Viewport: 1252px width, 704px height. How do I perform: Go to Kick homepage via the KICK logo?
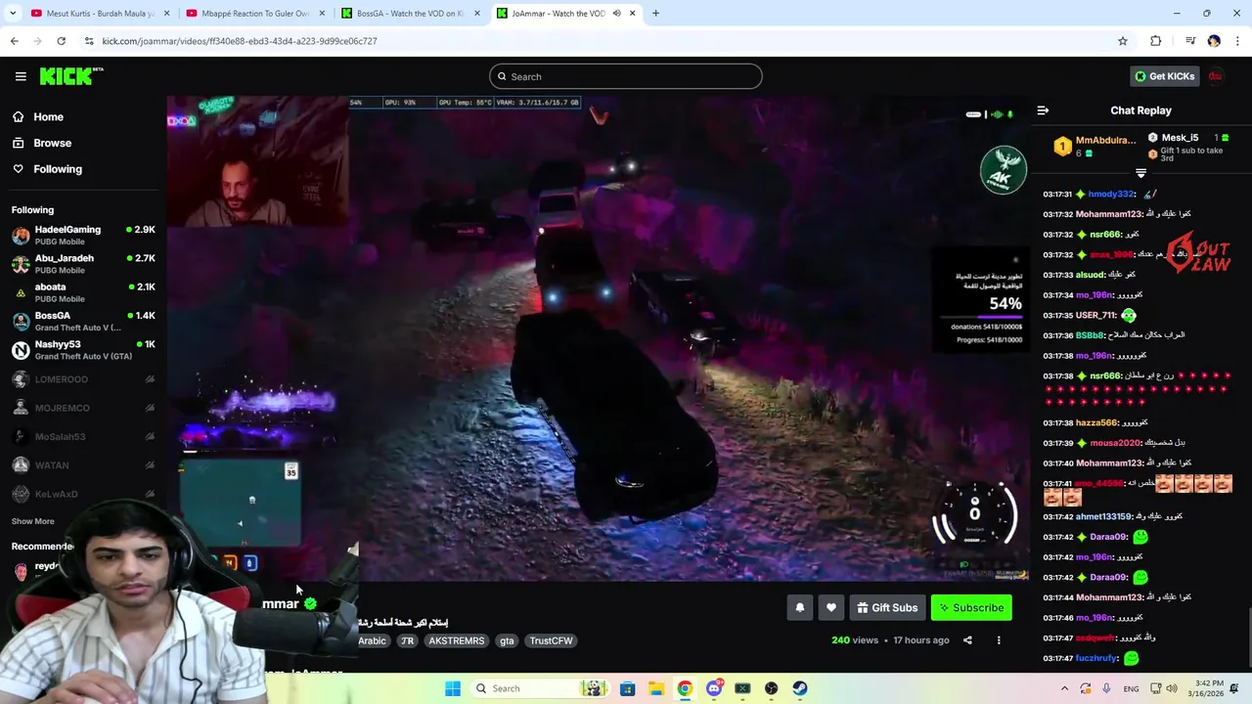(x=71, y=76)
